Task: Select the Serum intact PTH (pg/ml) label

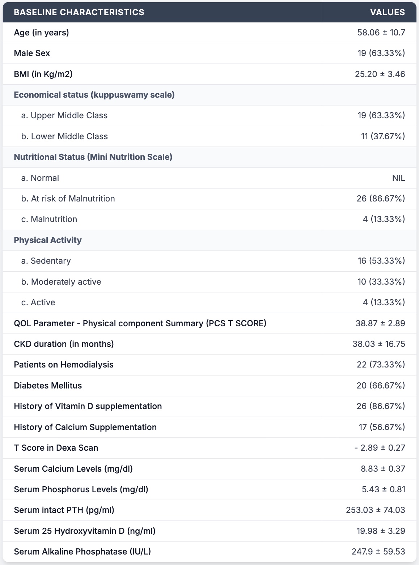Action: [64, 510]
